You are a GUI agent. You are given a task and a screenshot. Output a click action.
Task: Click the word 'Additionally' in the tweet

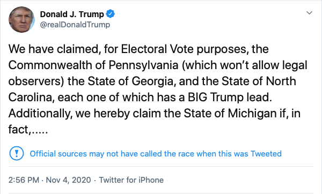(39, 113)
